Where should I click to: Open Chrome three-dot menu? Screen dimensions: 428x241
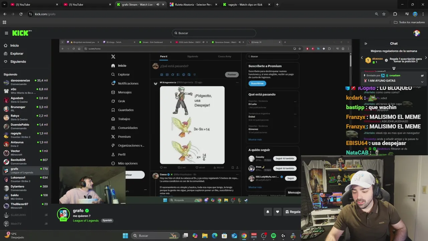pos(423,14)
